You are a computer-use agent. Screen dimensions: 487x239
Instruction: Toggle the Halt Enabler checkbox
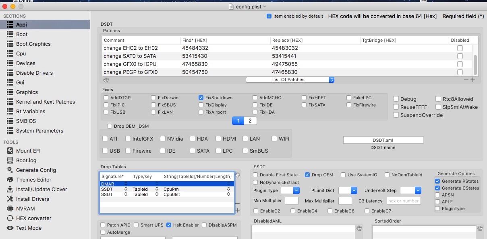169,225
